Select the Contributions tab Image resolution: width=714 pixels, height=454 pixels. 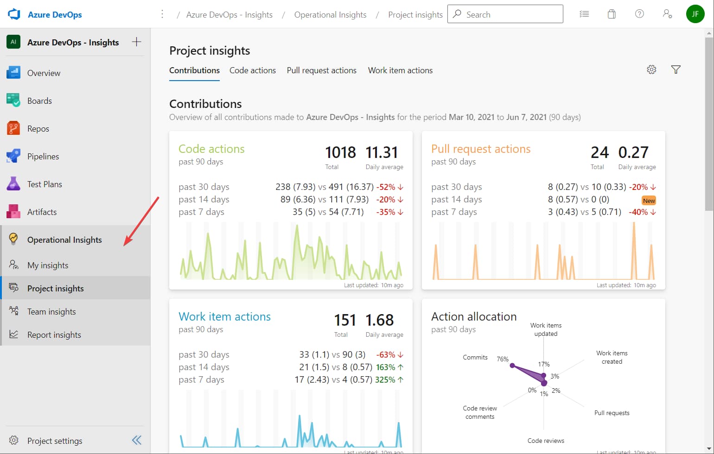194,70
